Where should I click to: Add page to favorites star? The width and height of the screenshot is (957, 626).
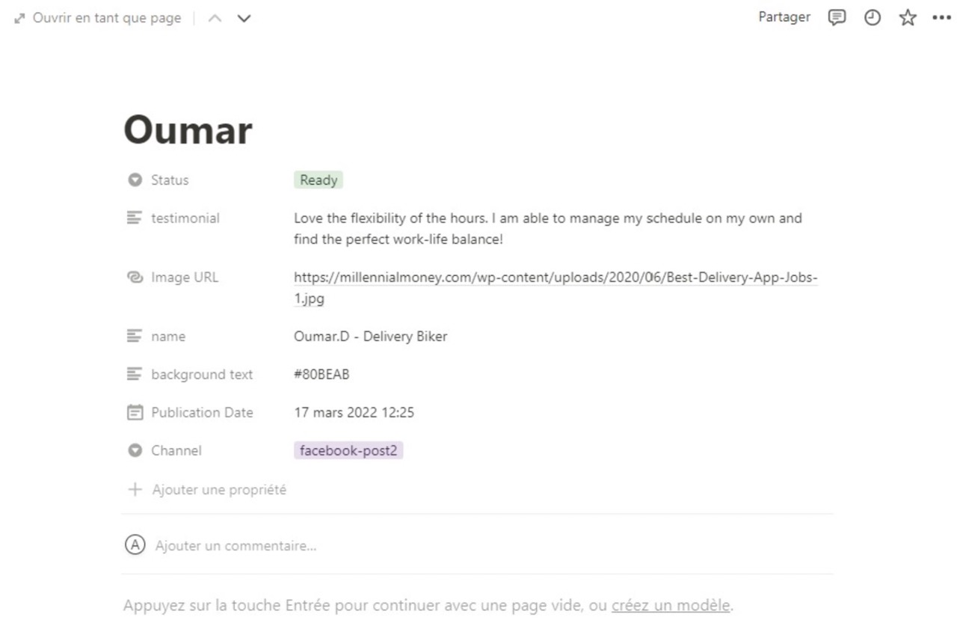(907, 18)
